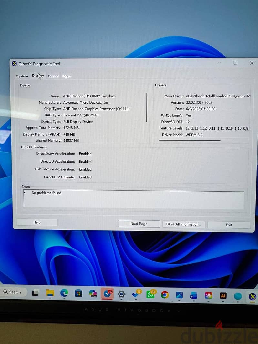
Task: Click the Exit button
Action: pyautogui.click(x=229, y=225)
